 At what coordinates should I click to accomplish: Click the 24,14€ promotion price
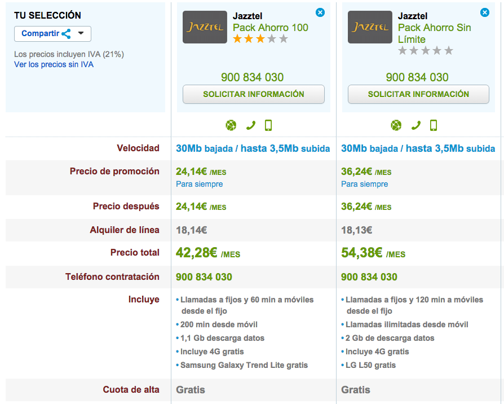click(201, 172)
